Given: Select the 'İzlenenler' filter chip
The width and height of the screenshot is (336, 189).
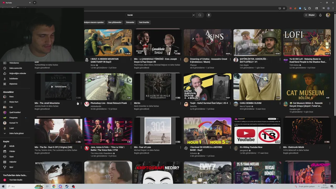Looking at the screenshot, I should point(130,22).
